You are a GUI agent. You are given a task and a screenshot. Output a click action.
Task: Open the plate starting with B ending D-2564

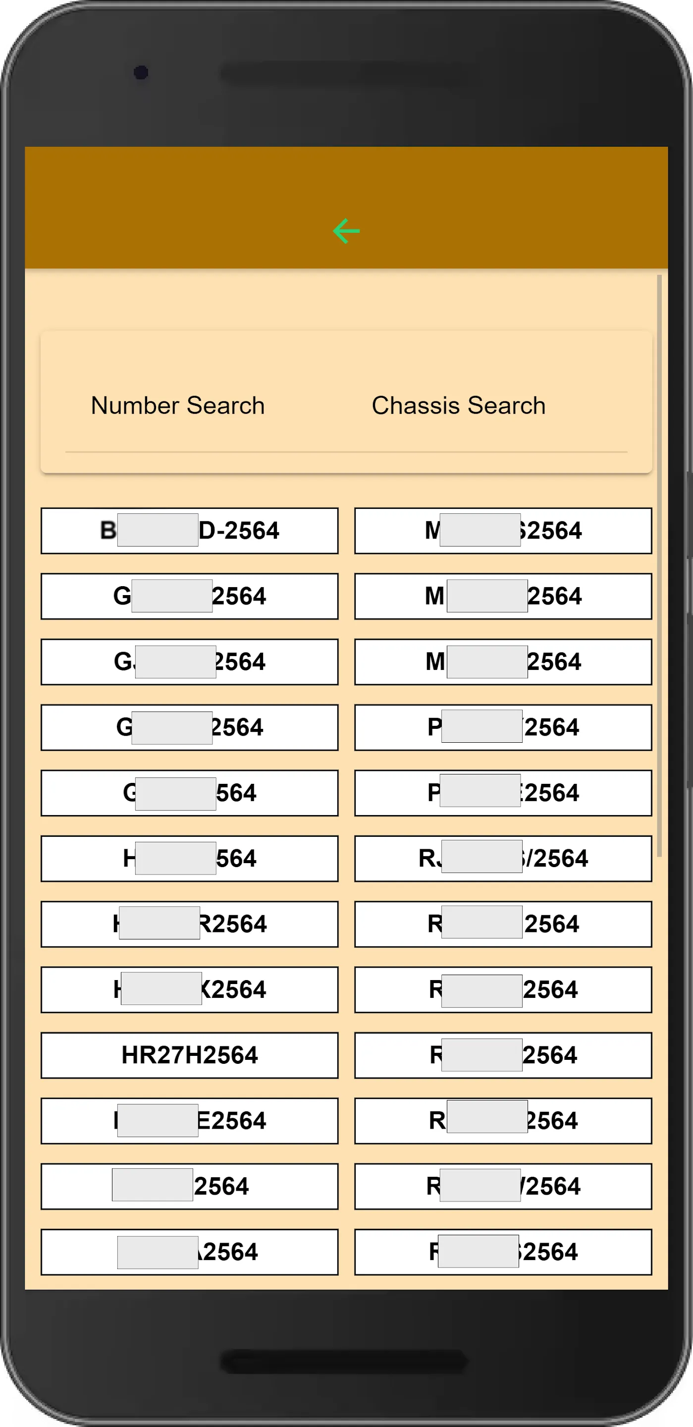point(189,531)
